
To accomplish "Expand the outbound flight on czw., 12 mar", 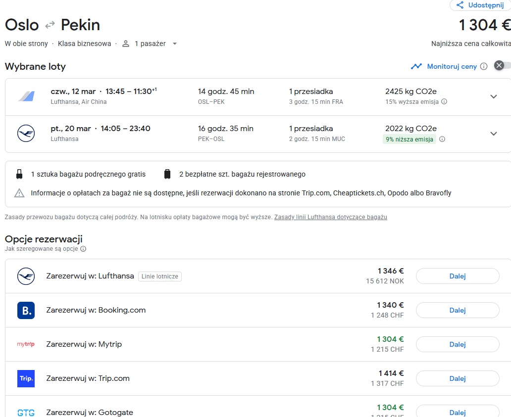I will [x=493, y=96].
